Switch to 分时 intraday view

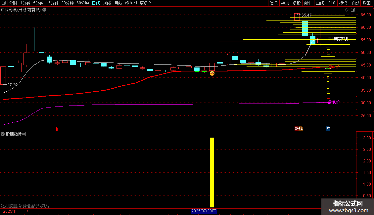tap(13, 3)
